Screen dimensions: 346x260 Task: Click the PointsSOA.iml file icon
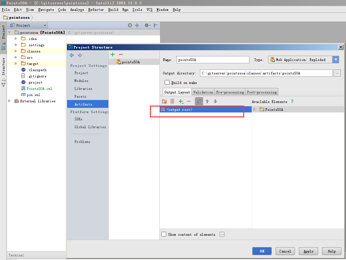click(23, 89)
